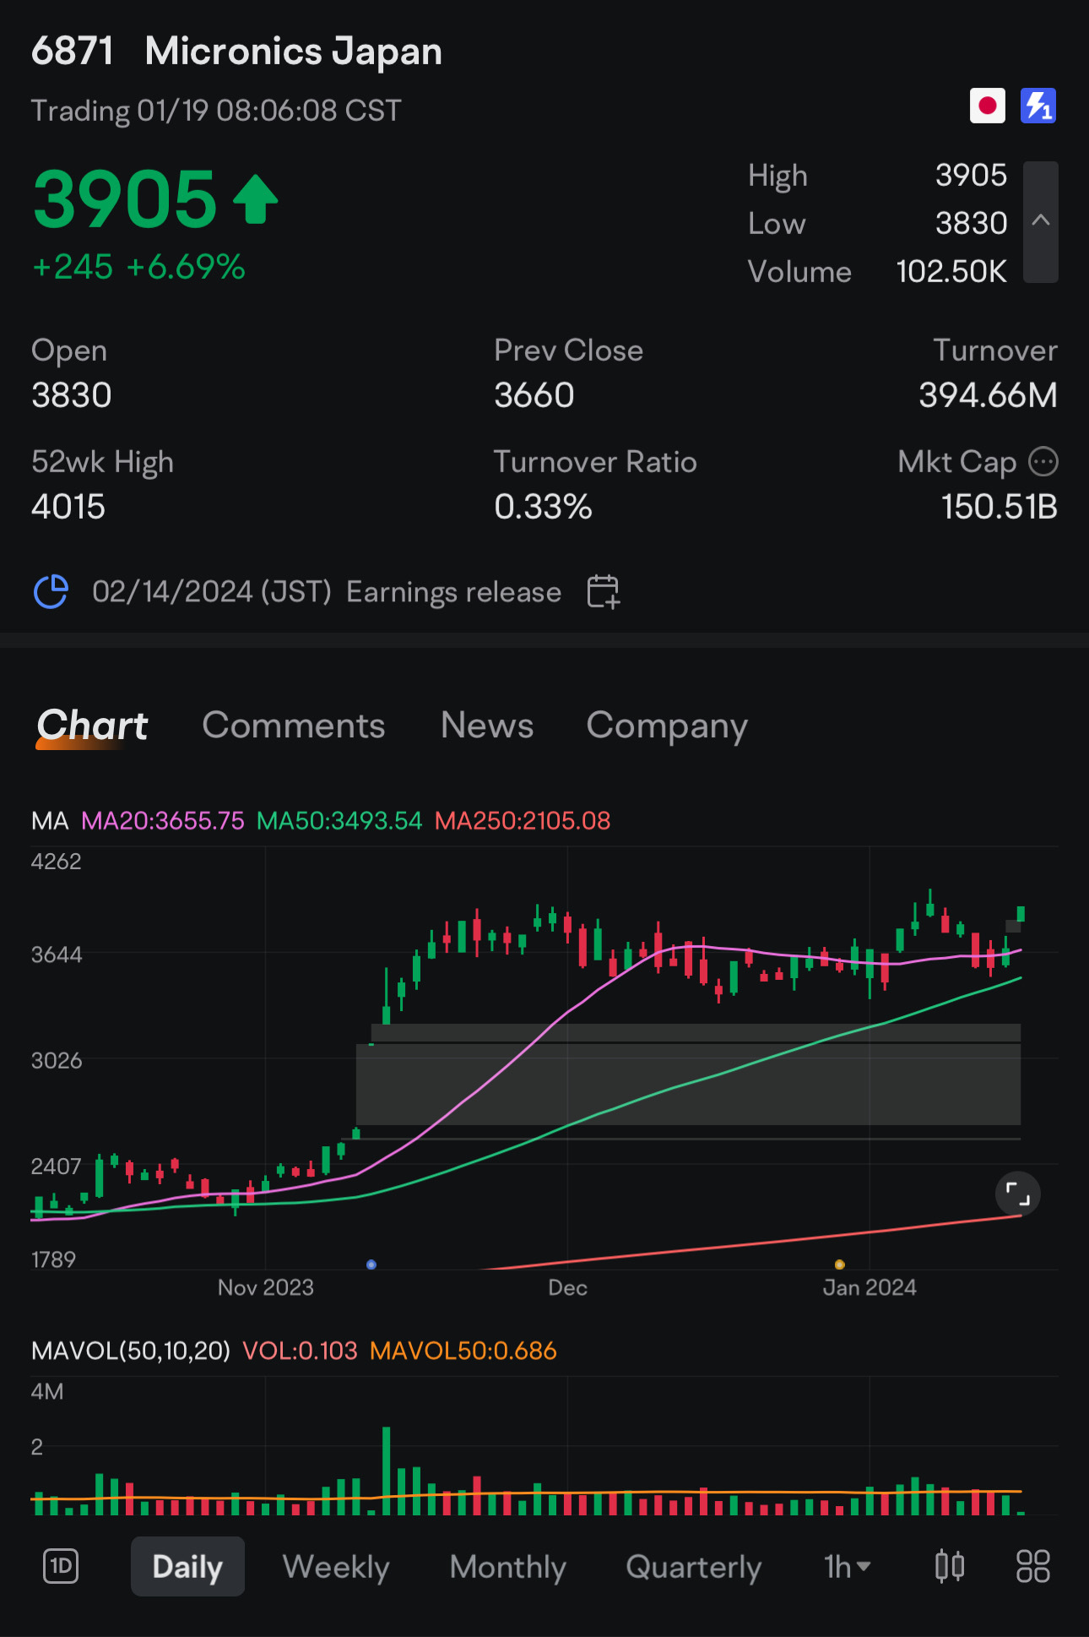Open the News tab
This screenshot has height=1637, width=1089.
(487, 725)
